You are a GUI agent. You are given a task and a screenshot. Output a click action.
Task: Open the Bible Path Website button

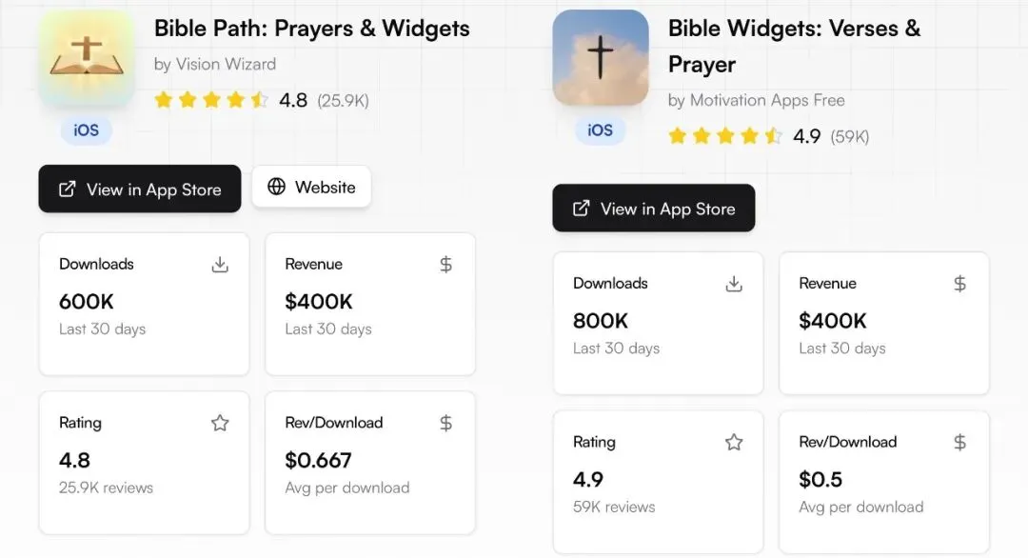pyautogui.click(x=311, y=187)
